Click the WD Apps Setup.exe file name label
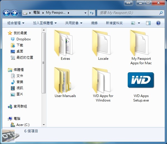The image size is (167, 144). [141, 98]
